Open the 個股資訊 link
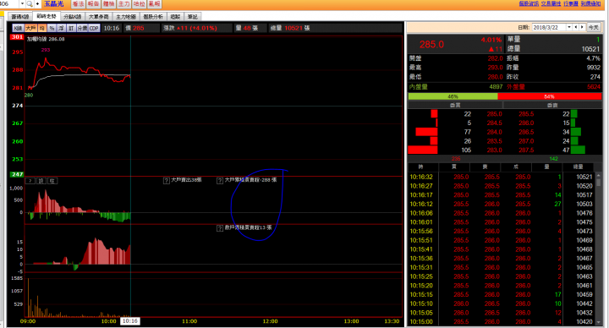Screen dimensions: 609x328 pos(529,3)
